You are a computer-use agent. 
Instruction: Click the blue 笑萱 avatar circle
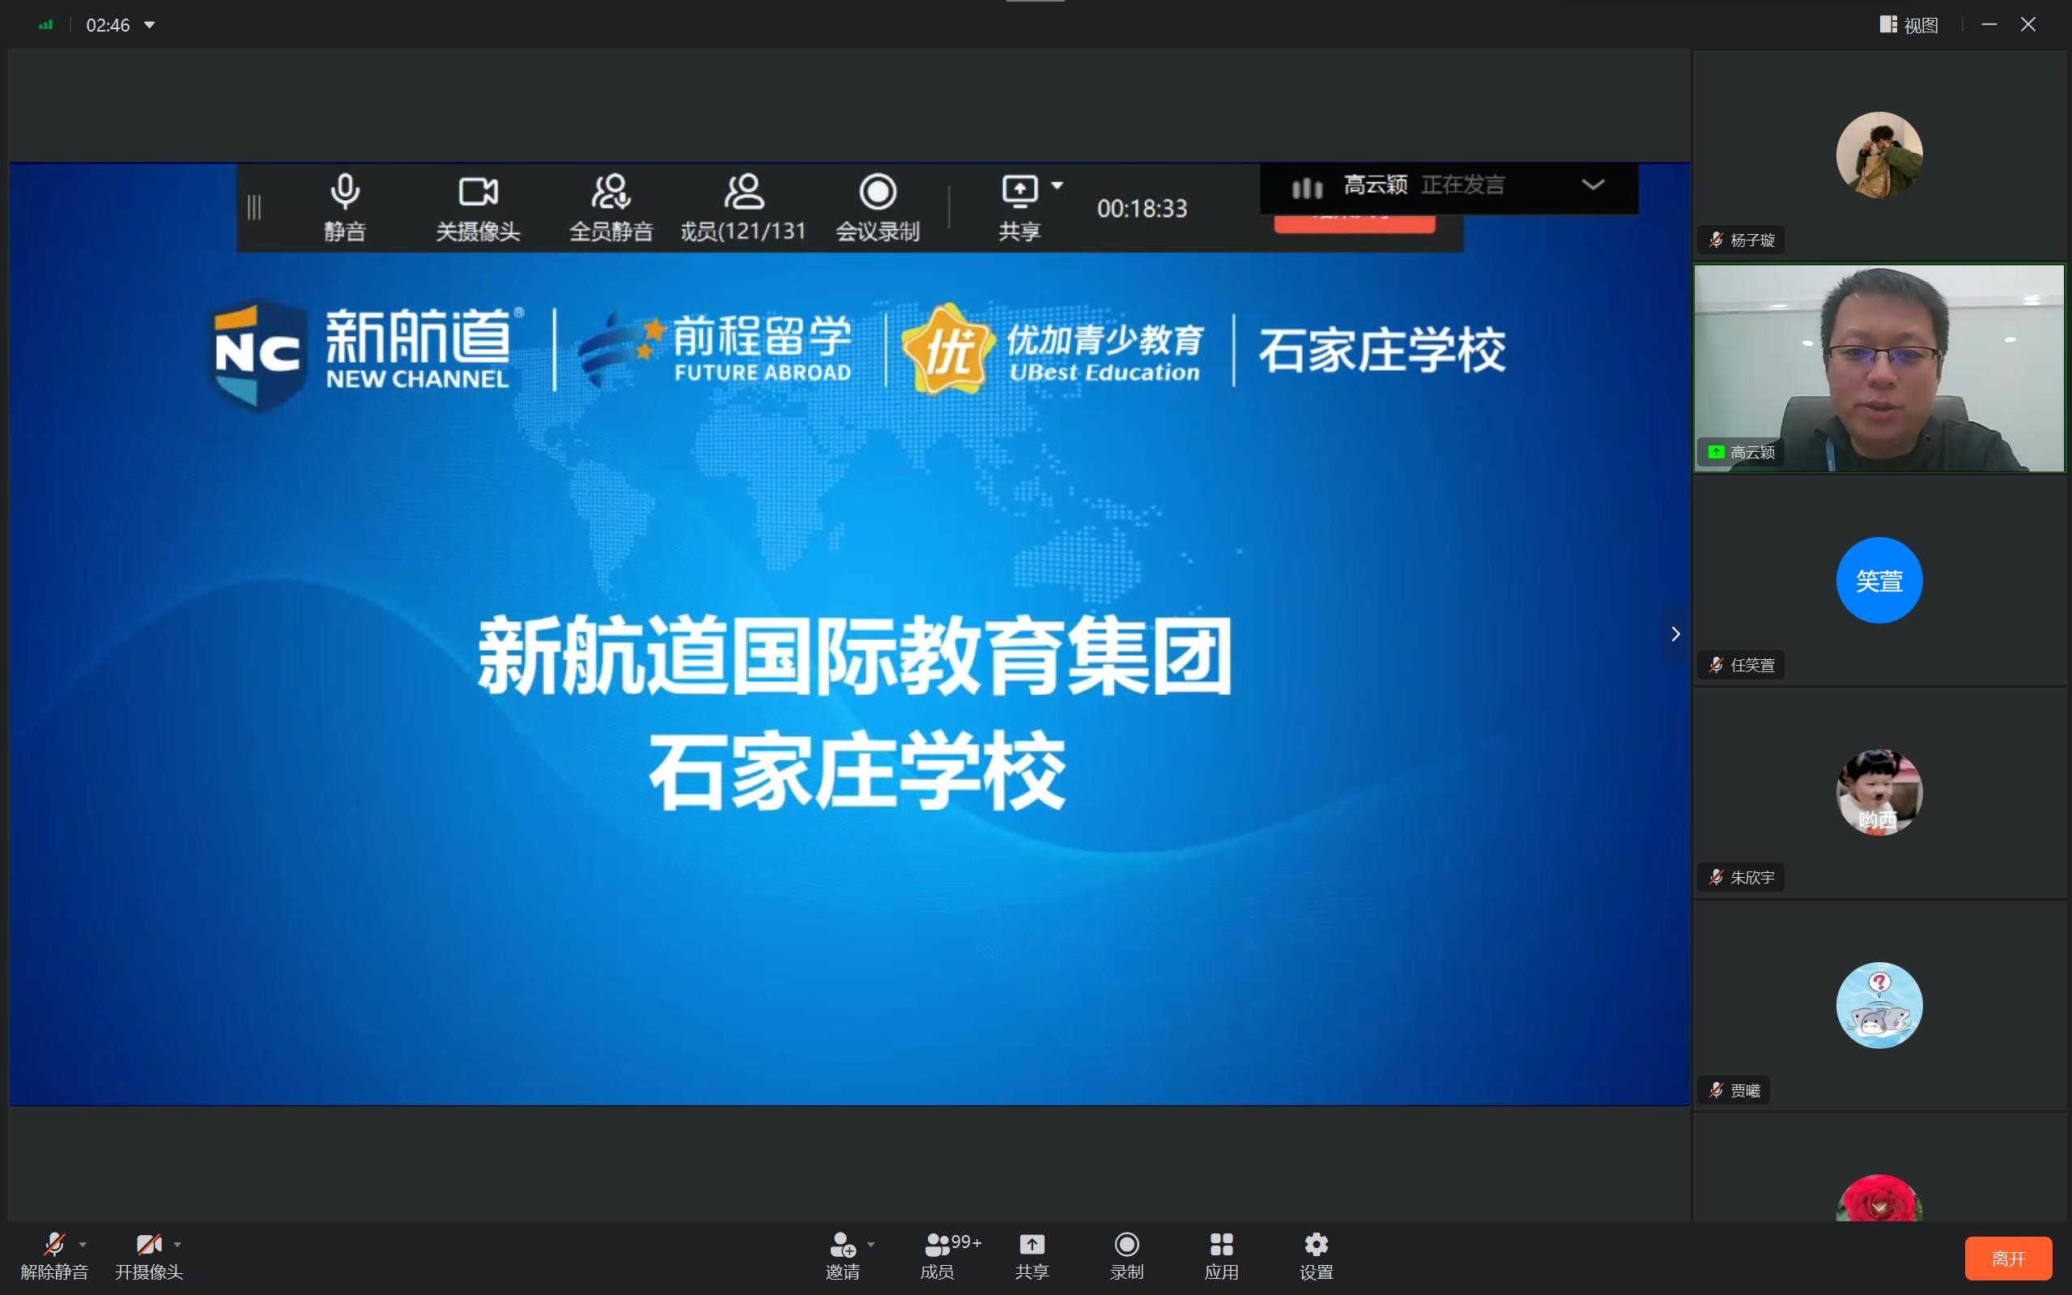1879,581
